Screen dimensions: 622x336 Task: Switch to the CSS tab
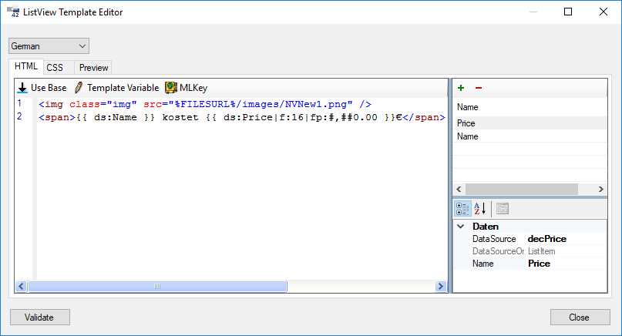click(55, 68)
